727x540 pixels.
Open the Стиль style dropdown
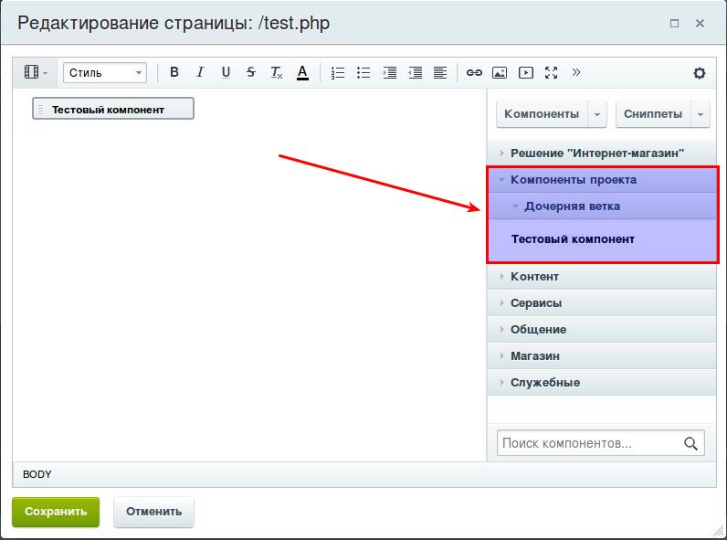tap(105, 73)
